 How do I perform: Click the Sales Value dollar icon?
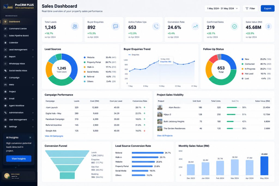[x=268, y=26]
